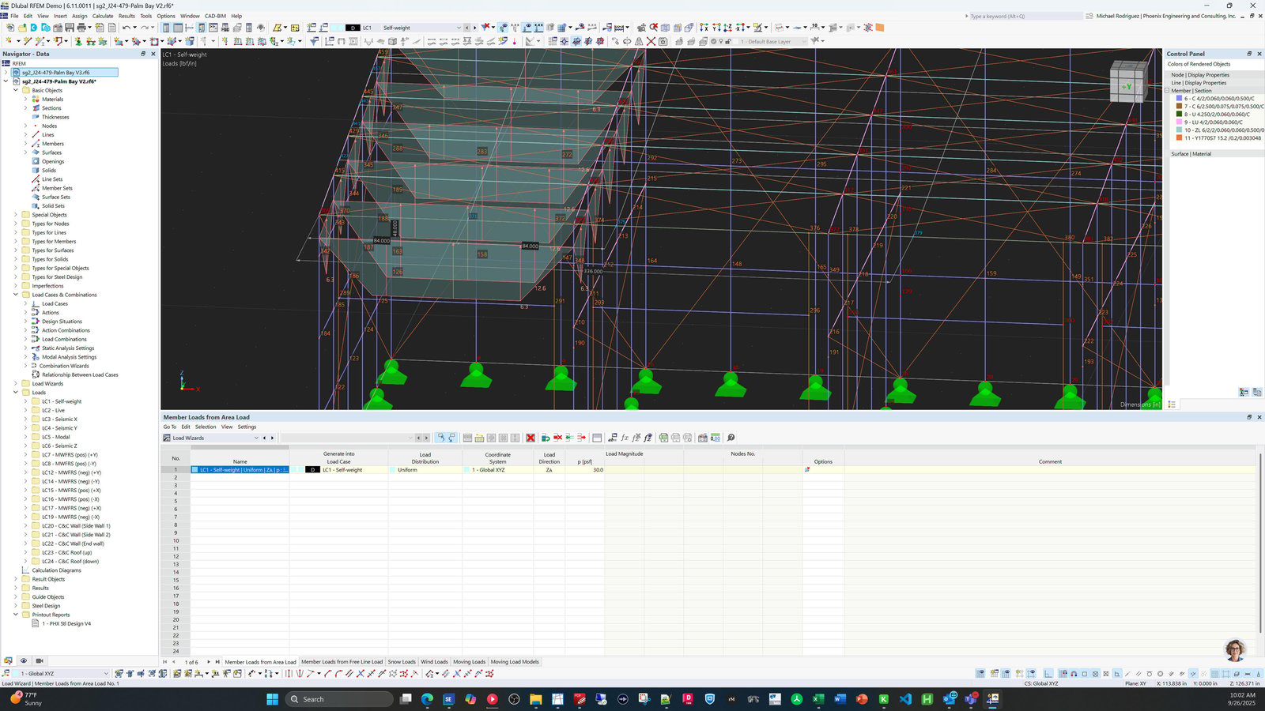Open the 1 - Global XYZ coordinate dropdown
Screen dimensions: 1265x711
[106, 674]
